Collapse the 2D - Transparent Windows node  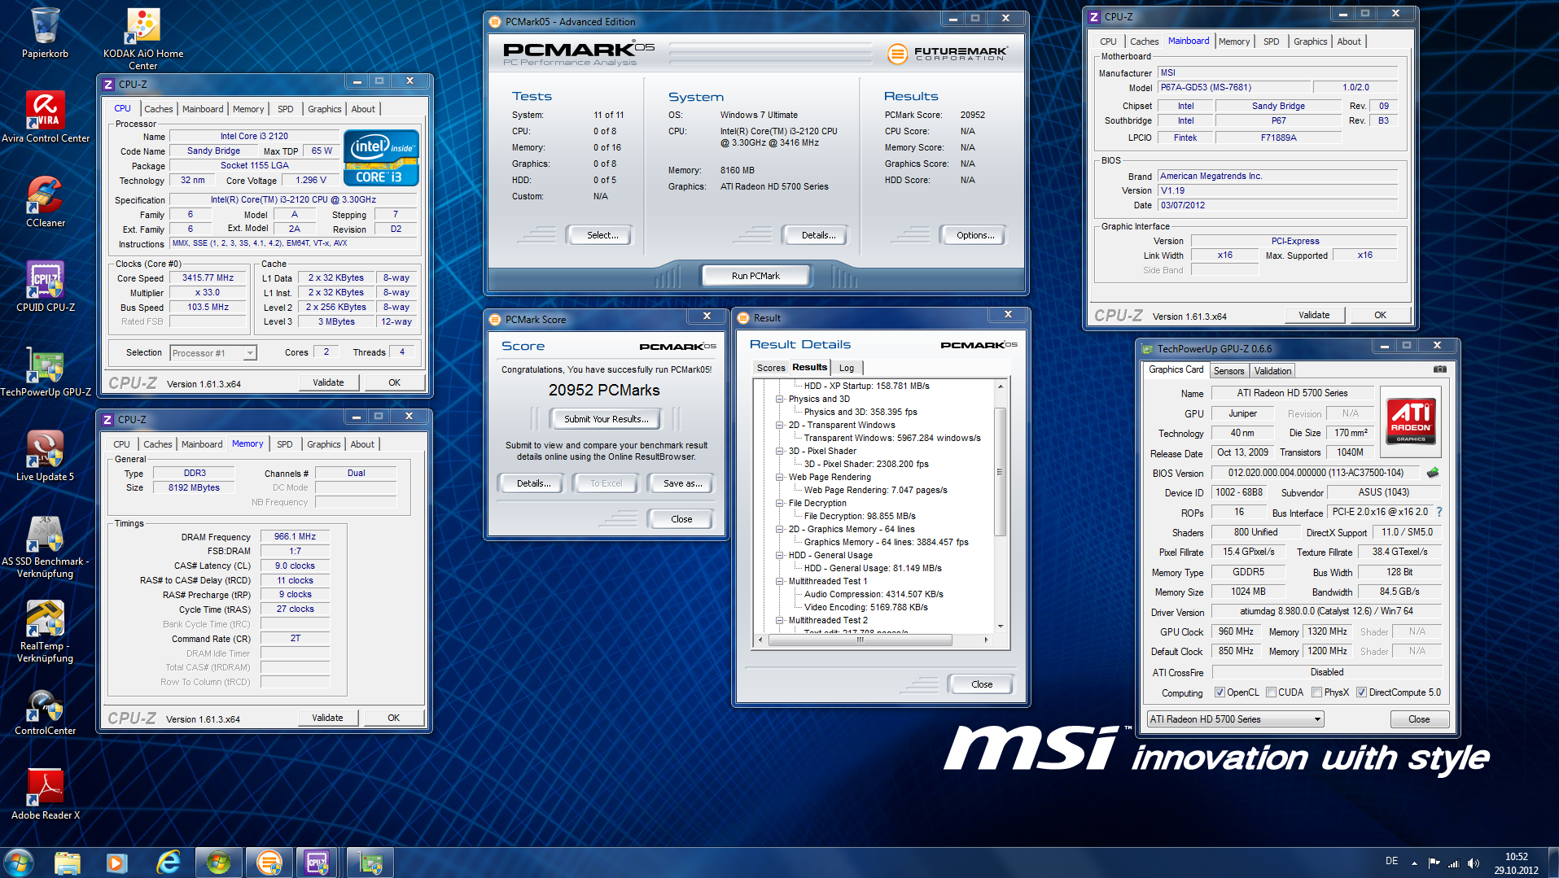click(x=779, y=426)
